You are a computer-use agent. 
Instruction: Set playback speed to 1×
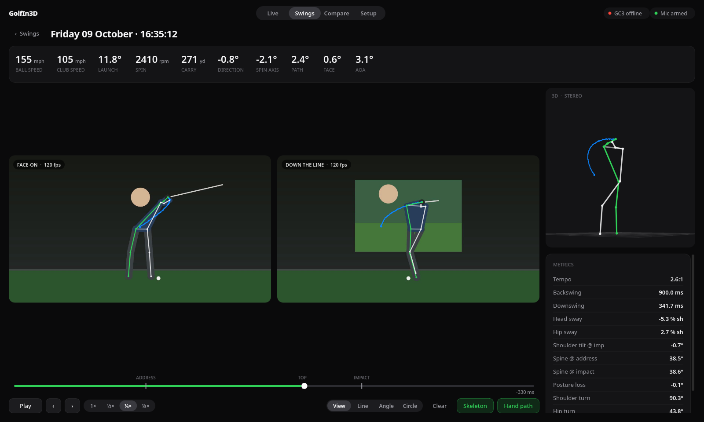pos(93,406)
